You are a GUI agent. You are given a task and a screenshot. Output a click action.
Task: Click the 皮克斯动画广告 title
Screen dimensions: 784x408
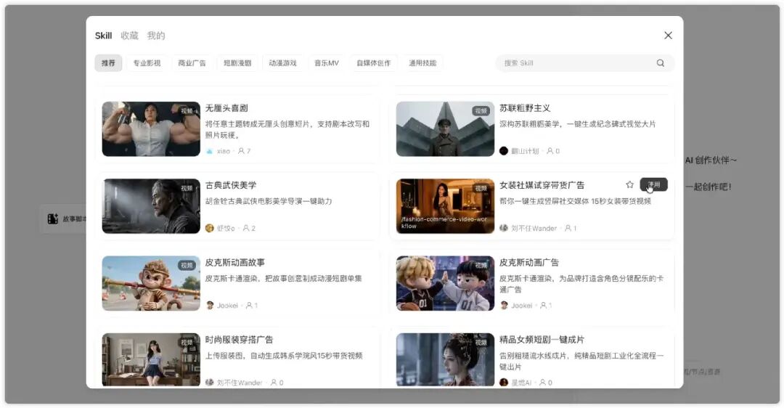tap(529, 263)
